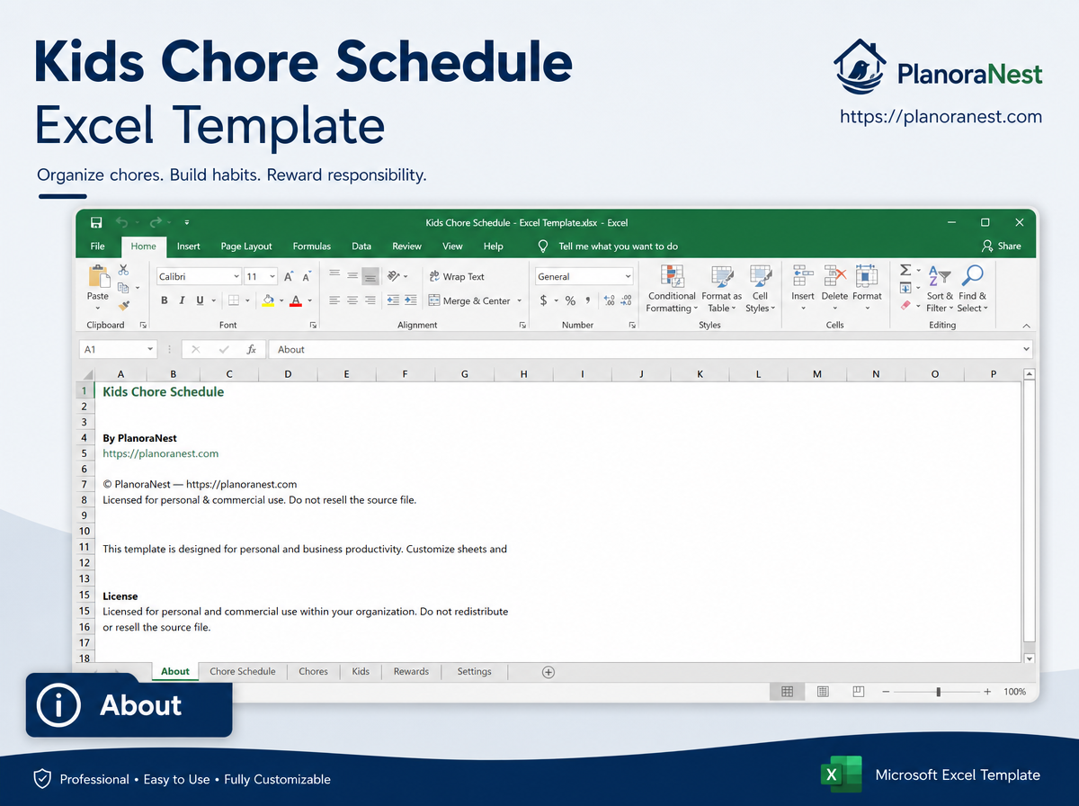The height and width of the screenshot is (806, 1079).
Task: Toggle Italic formatting
Action: pyautogui.click(x=182, y=300)
